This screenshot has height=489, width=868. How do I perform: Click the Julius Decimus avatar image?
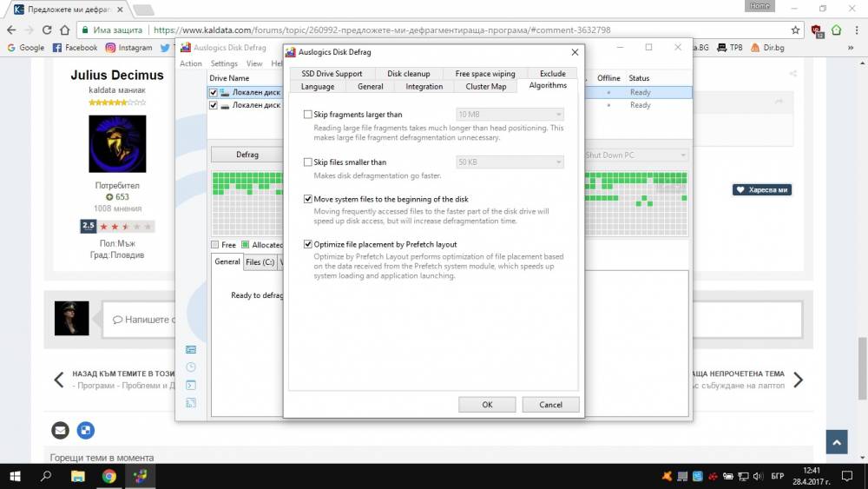[117, 144]
